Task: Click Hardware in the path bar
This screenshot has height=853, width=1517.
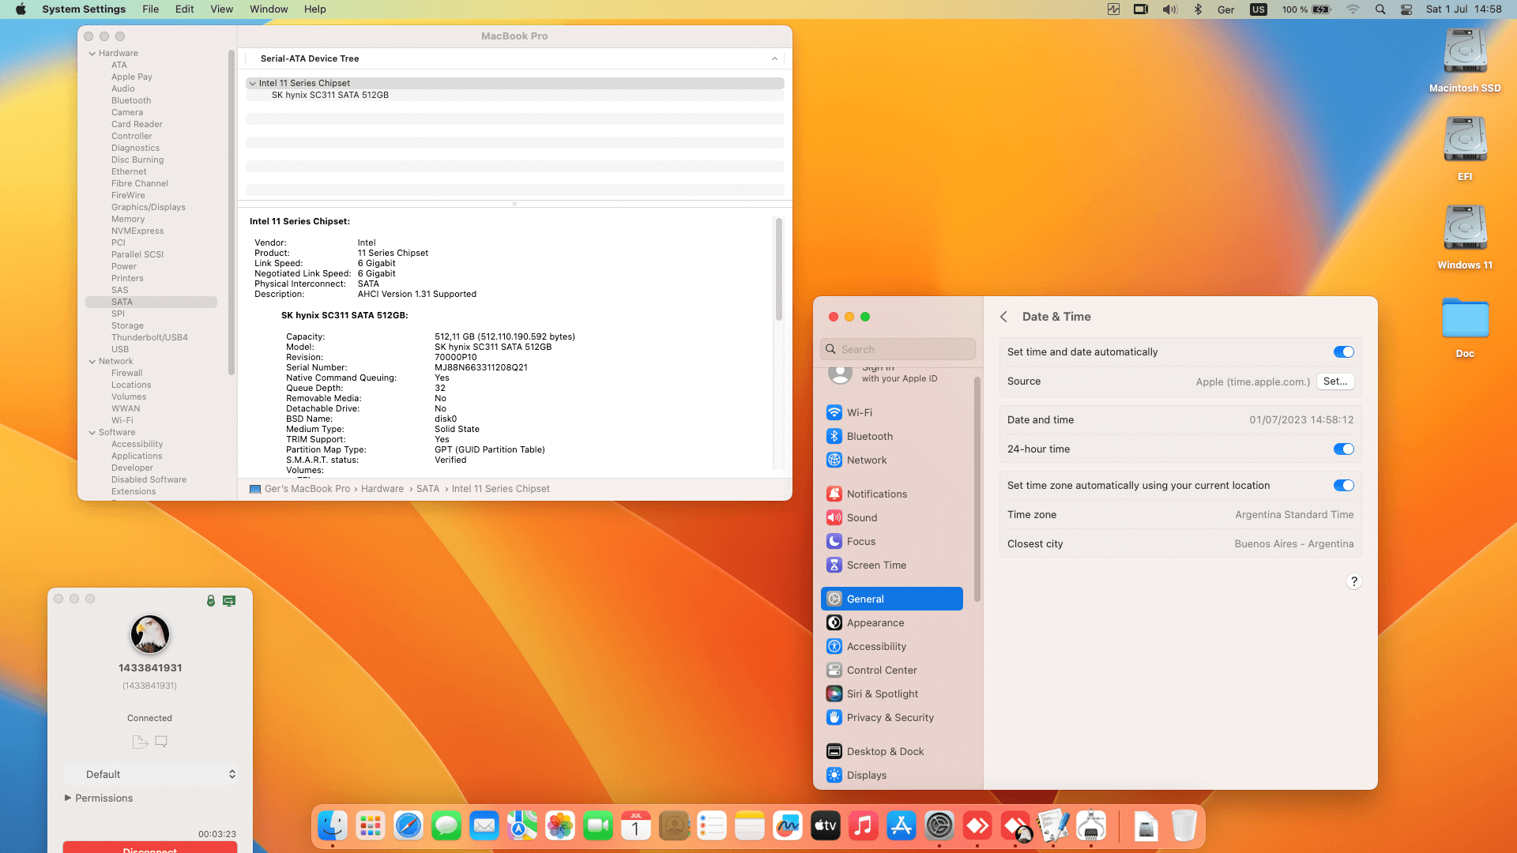Action: point(382,489)
